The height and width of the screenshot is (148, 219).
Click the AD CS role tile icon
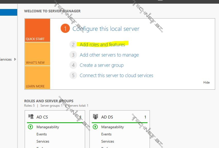(31, 117)
